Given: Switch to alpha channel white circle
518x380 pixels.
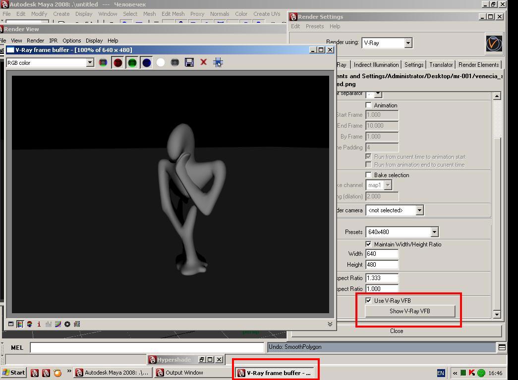Looking at the screenshot, I should click(161, 62).
